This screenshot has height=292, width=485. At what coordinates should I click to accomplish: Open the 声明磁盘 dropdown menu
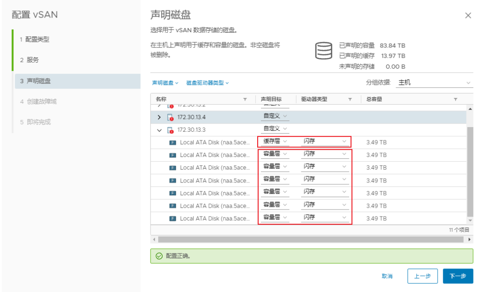tap(165, 83)
